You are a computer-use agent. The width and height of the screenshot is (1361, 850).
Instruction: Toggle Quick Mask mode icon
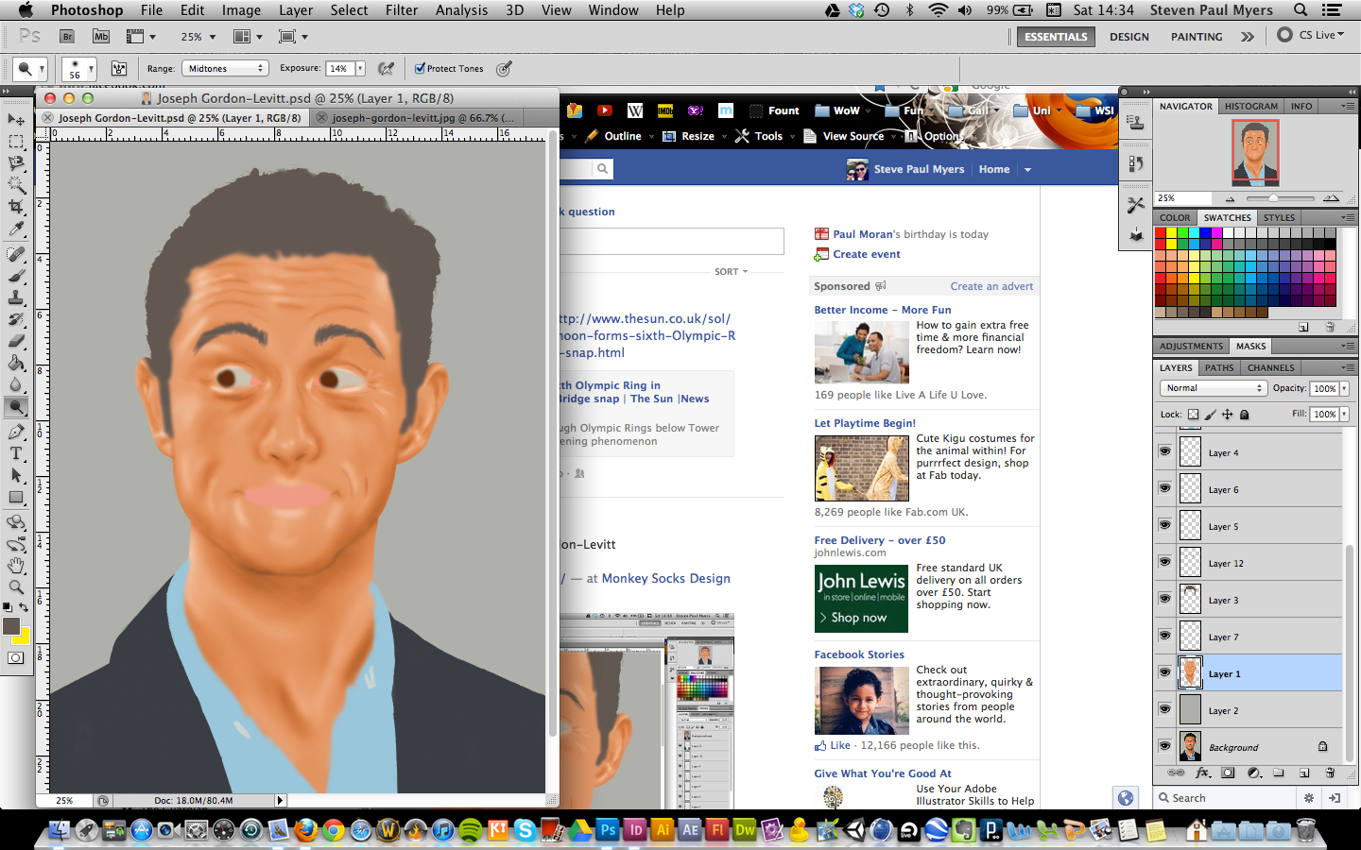click(x=16, y=658)
